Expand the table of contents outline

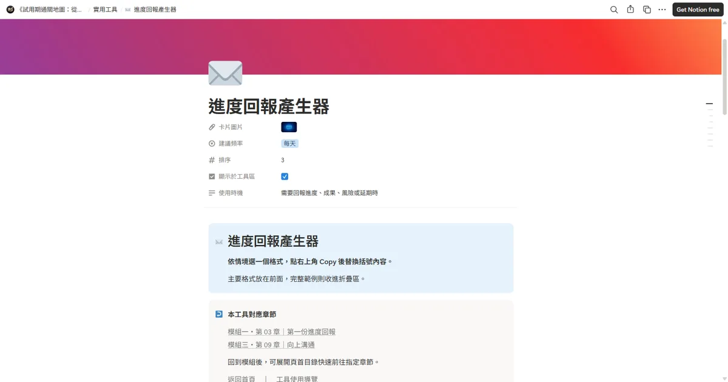pyautogui.click(x=709, y=125)
